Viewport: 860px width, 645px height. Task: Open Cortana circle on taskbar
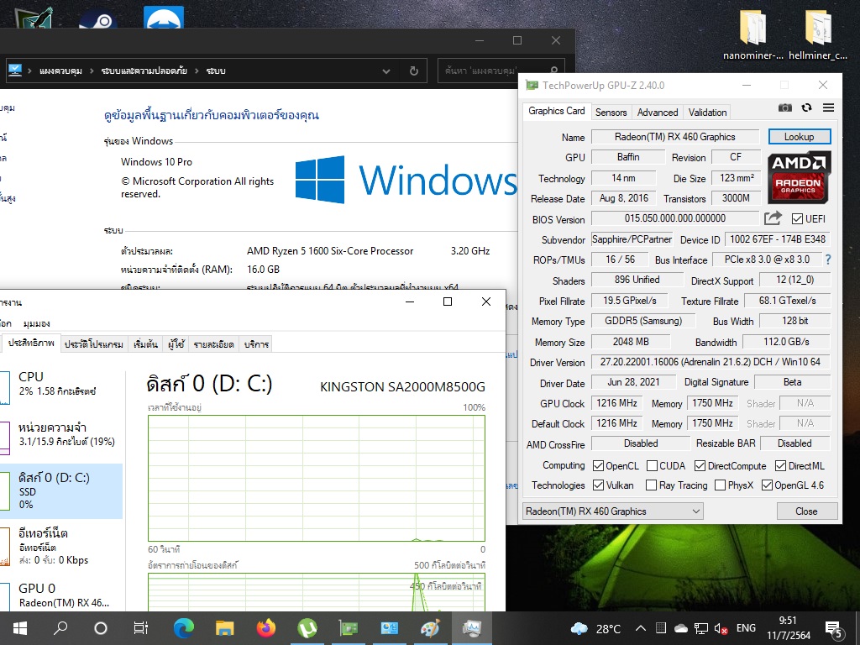pos(101,628)
